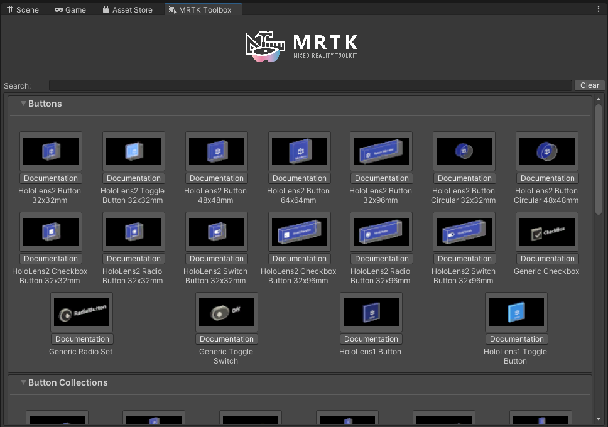Switch to the Scene tab
Screen dimensions: 608x427
pos(23,9)
